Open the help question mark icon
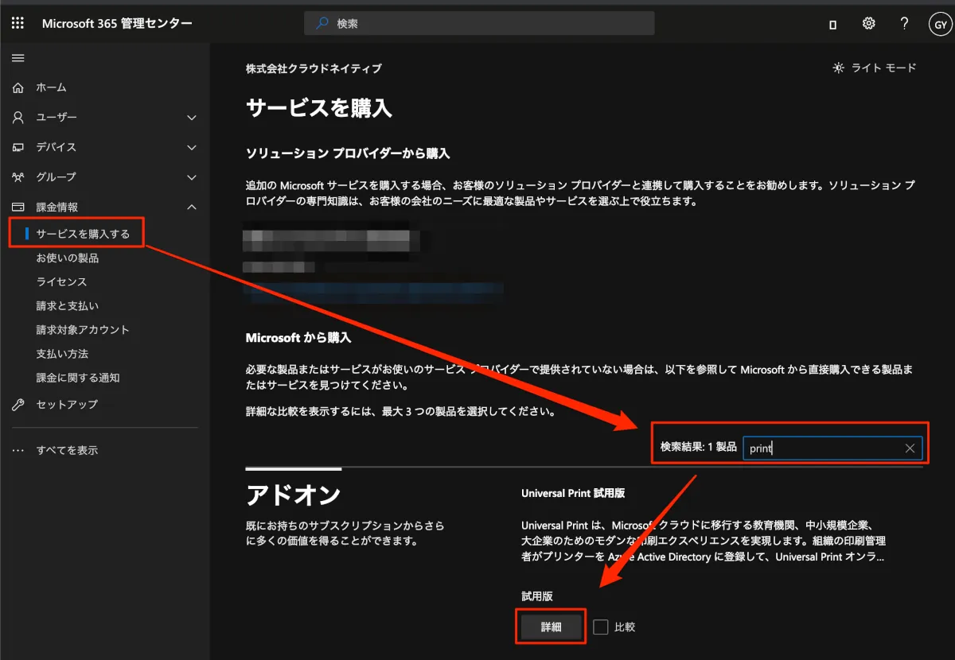 pos(904,23)
